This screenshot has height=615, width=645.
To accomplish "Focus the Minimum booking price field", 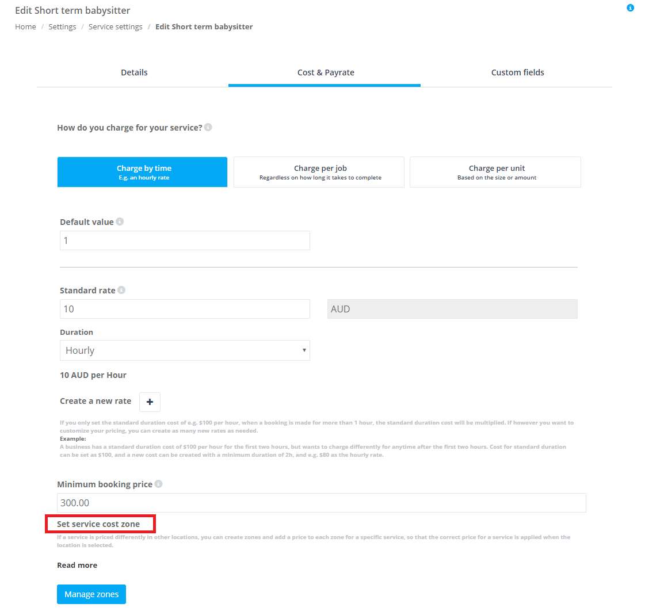I will 321,503.
